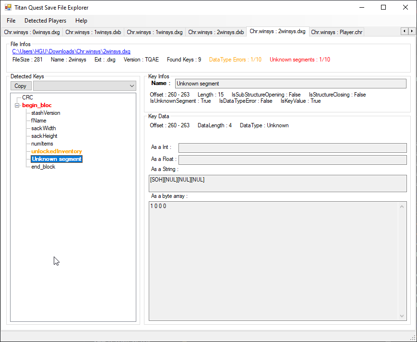The image size is (417, 342).
Task: Click byte array scrollbar down arrow
Action: (x=402, y=316)
